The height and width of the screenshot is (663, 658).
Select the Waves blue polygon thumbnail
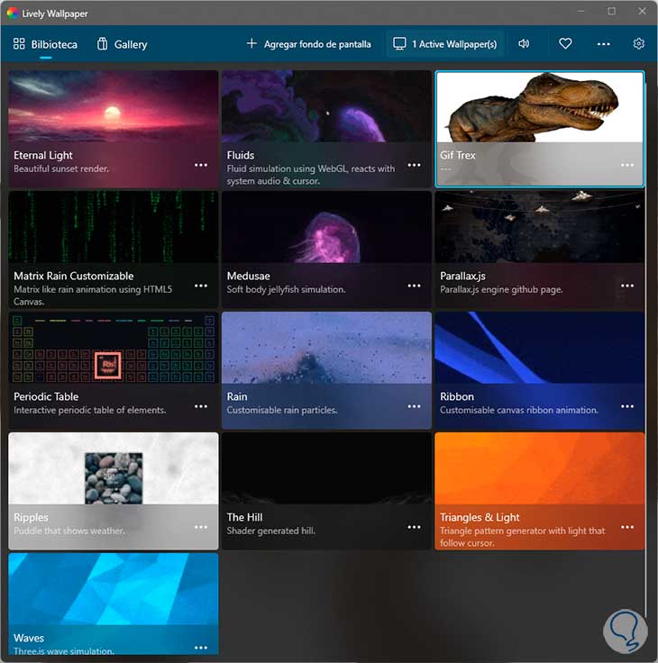coord(114,589)
